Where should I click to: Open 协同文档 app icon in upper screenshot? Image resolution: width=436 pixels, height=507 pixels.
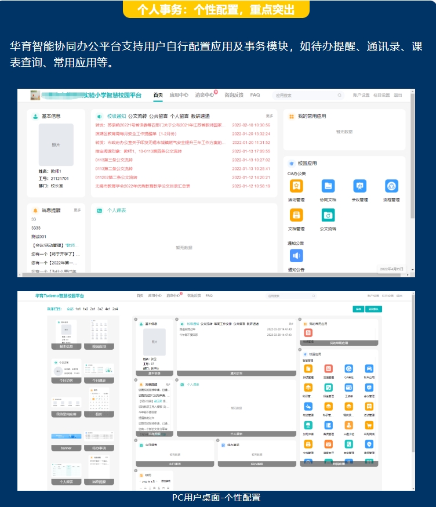tap(328, 186)
